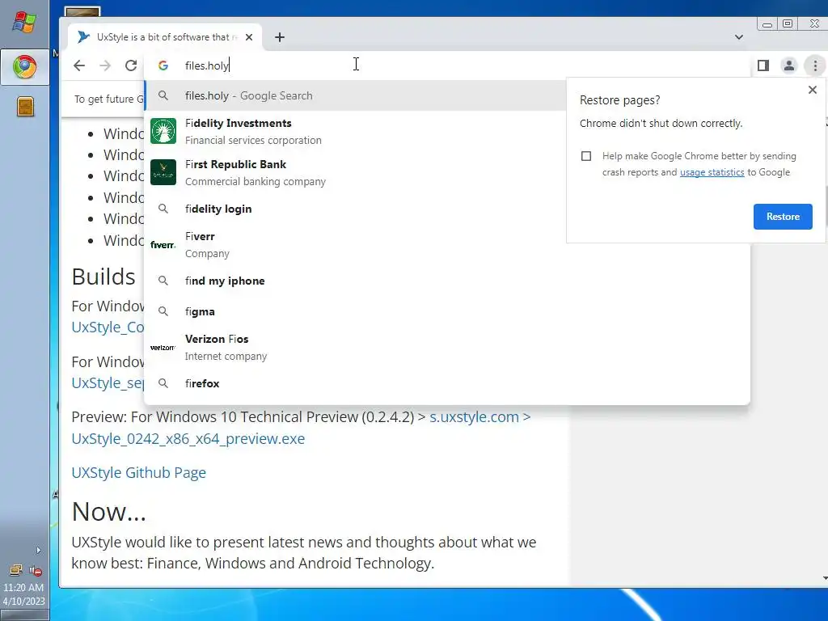Expand the tab search chevron

coord(739,37)
